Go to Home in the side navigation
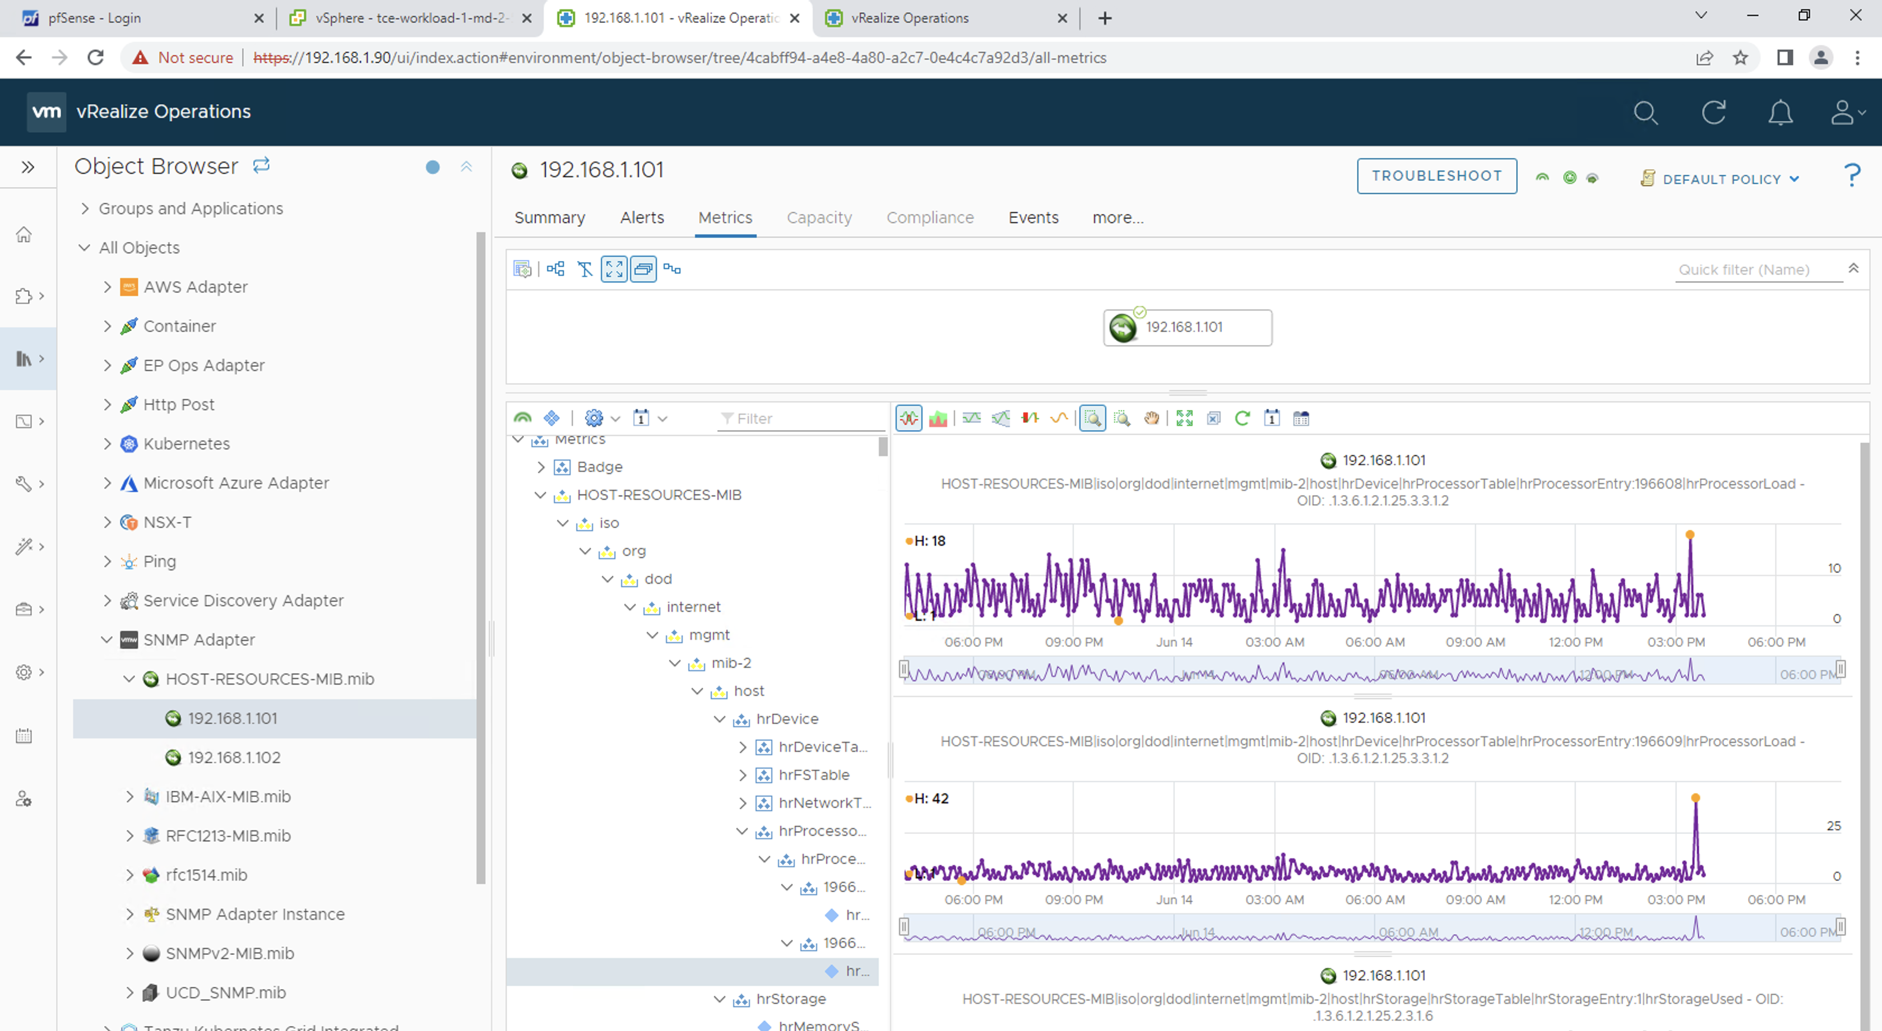Image resolution: width=1882 pixels, height=1031 pixels. pos(24,234)
